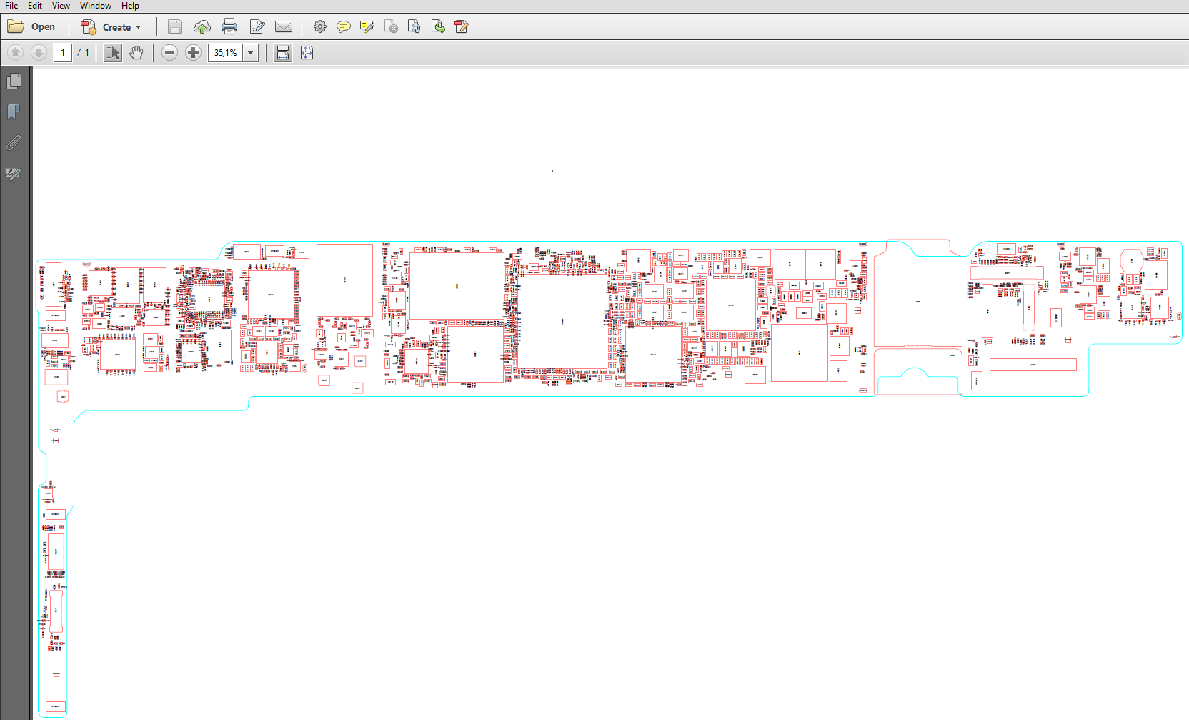Print the document via printer icon
This screenshot has height=720, width=1189.
tap(229, 27)
